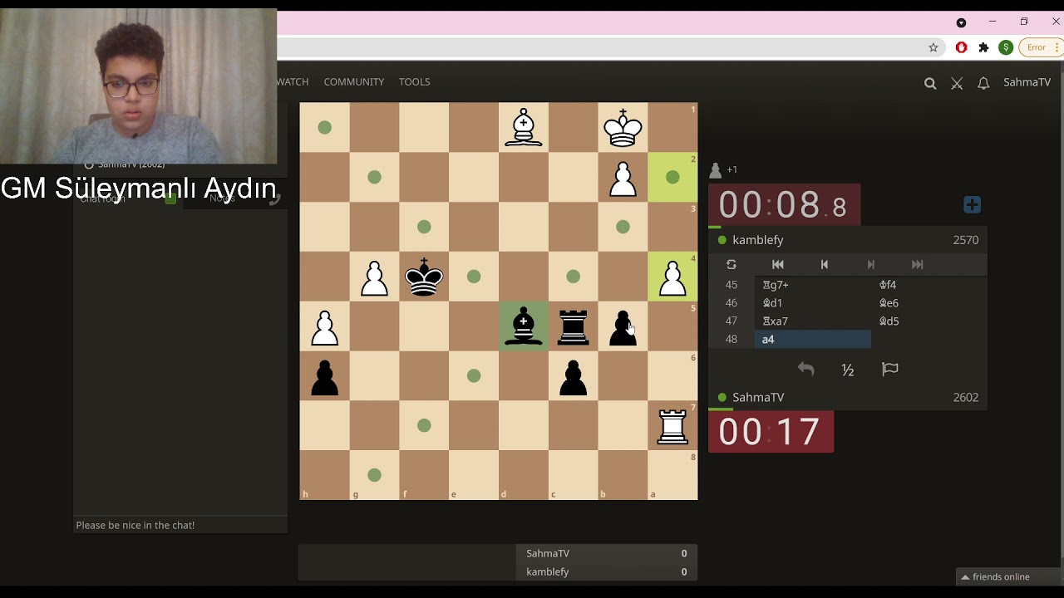Open the tab search dropdown arrow
The width and height of the screenshot is (1064, 598).
click(961, 22)
